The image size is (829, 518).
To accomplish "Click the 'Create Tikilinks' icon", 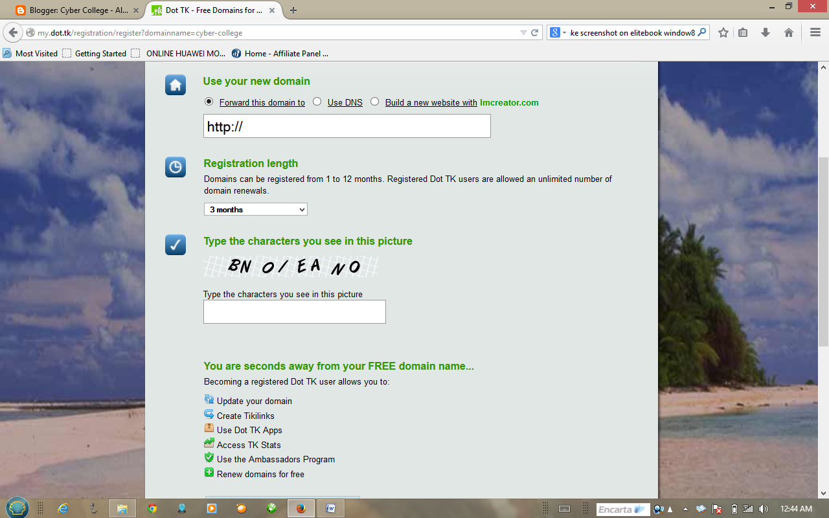I will [x=209, y=414].
